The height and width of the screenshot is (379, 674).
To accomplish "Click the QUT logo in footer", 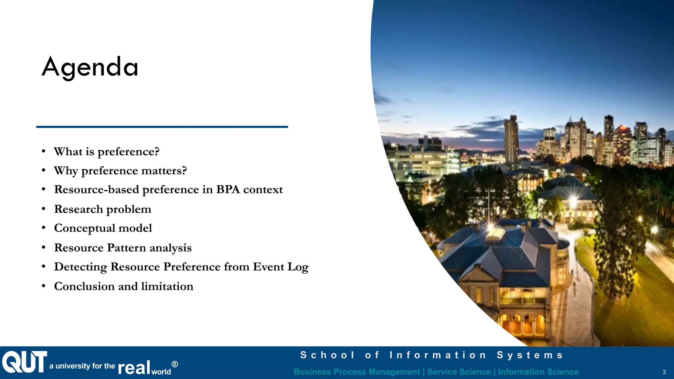I will point(25,362).
